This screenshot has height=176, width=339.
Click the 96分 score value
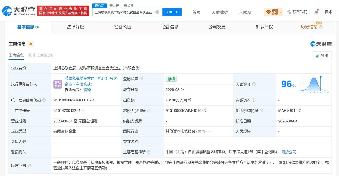288,84
